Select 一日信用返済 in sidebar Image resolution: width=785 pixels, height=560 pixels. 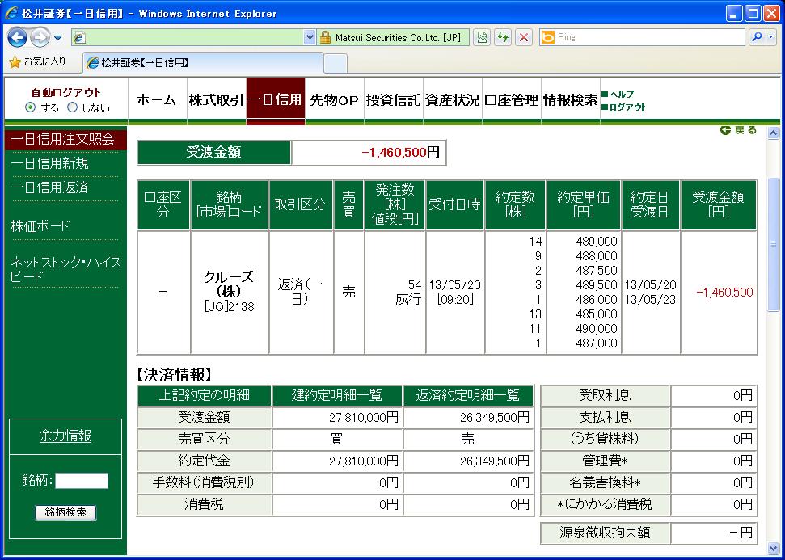pos(49,187)
